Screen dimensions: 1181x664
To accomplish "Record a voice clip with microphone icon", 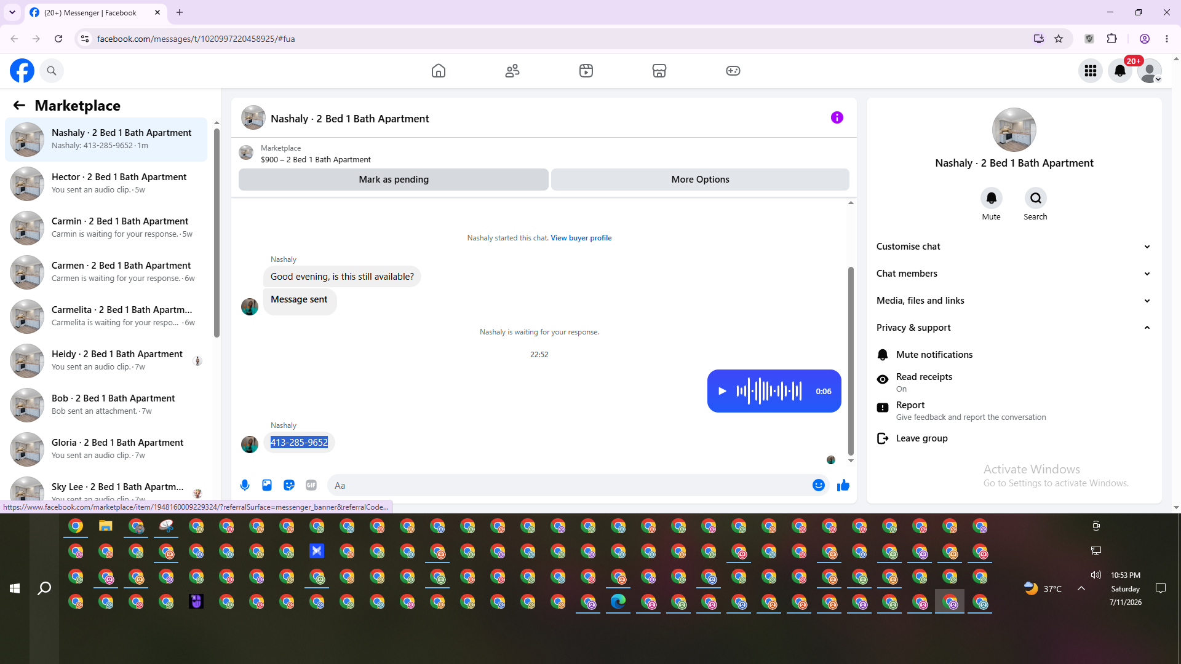I will tap(245, 485).
